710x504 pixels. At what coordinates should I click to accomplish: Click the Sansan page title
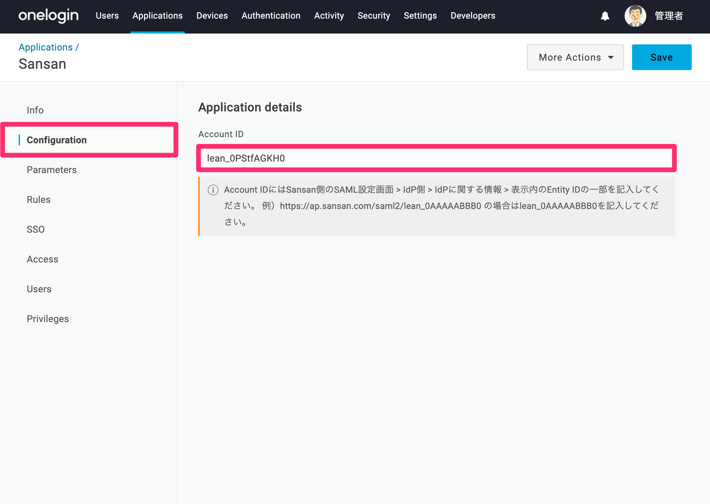coord(42,64)
